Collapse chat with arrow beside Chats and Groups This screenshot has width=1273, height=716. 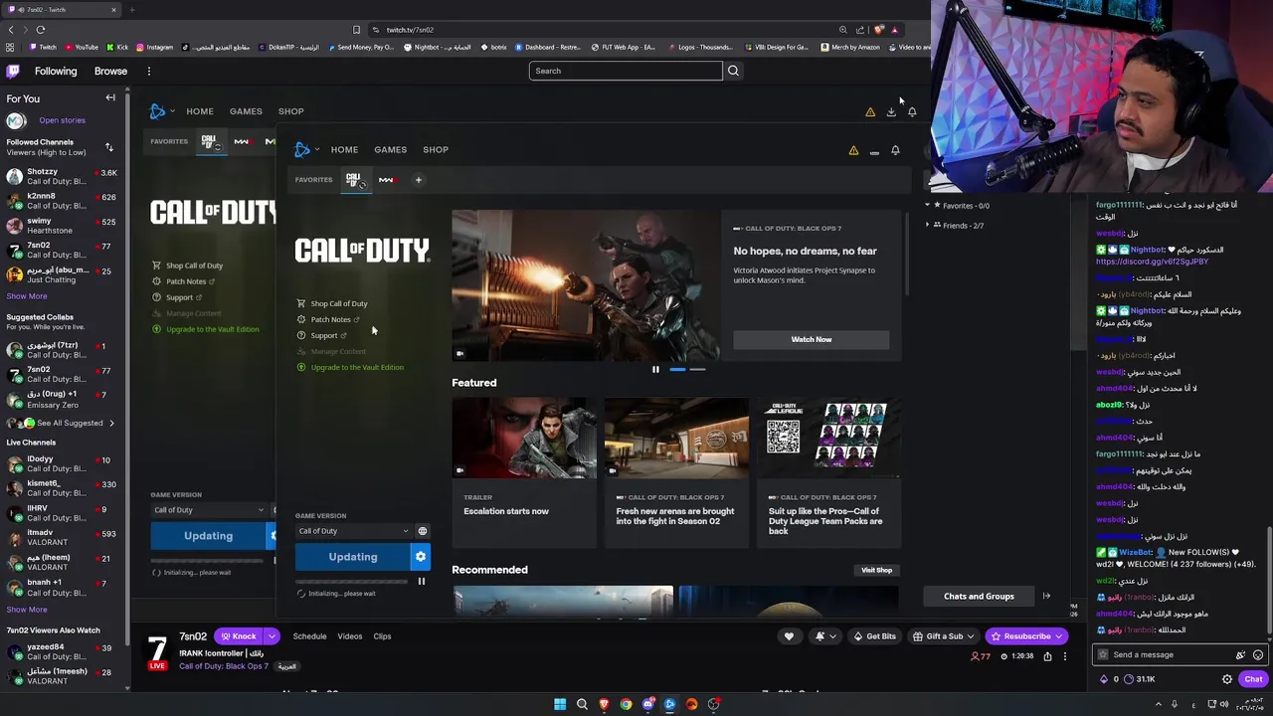[1046, 597]
